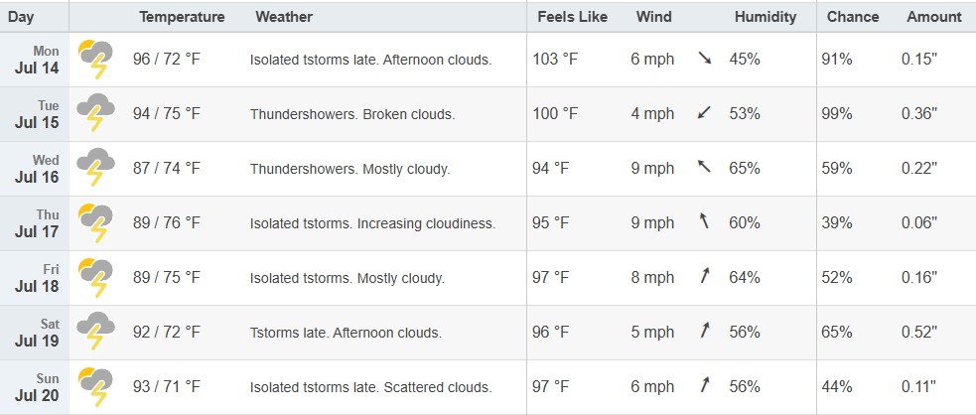Click the Feels Like column header
The width and height of the screenshot is (976, 415).
pos(573,17)
